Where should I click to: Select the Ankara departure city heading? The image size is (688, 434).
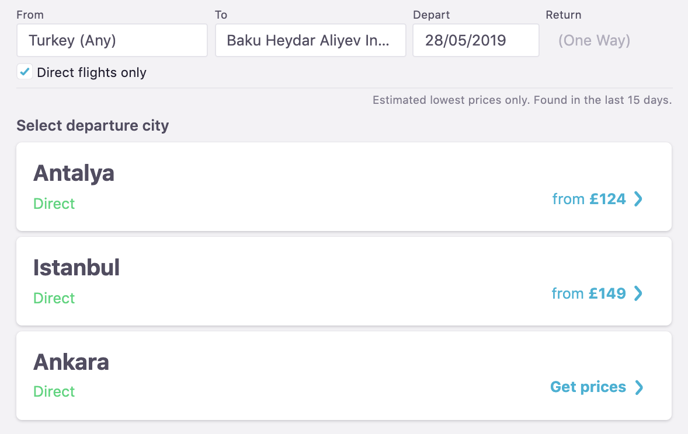pyautogui.click(x=71, y=362)
